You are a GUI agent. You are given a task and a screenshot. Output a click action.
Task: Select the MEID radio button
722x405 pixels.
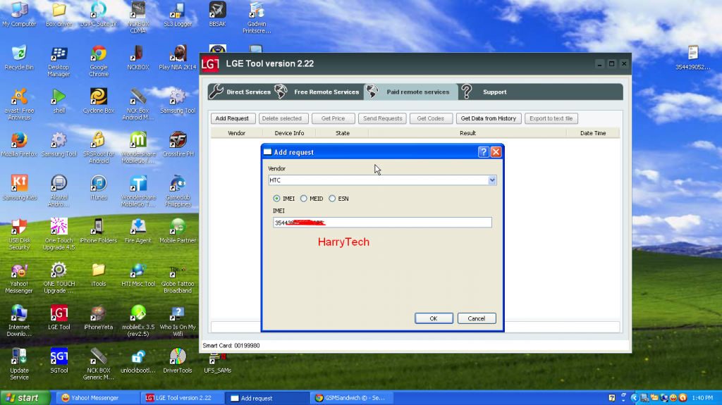click(304, 199)
